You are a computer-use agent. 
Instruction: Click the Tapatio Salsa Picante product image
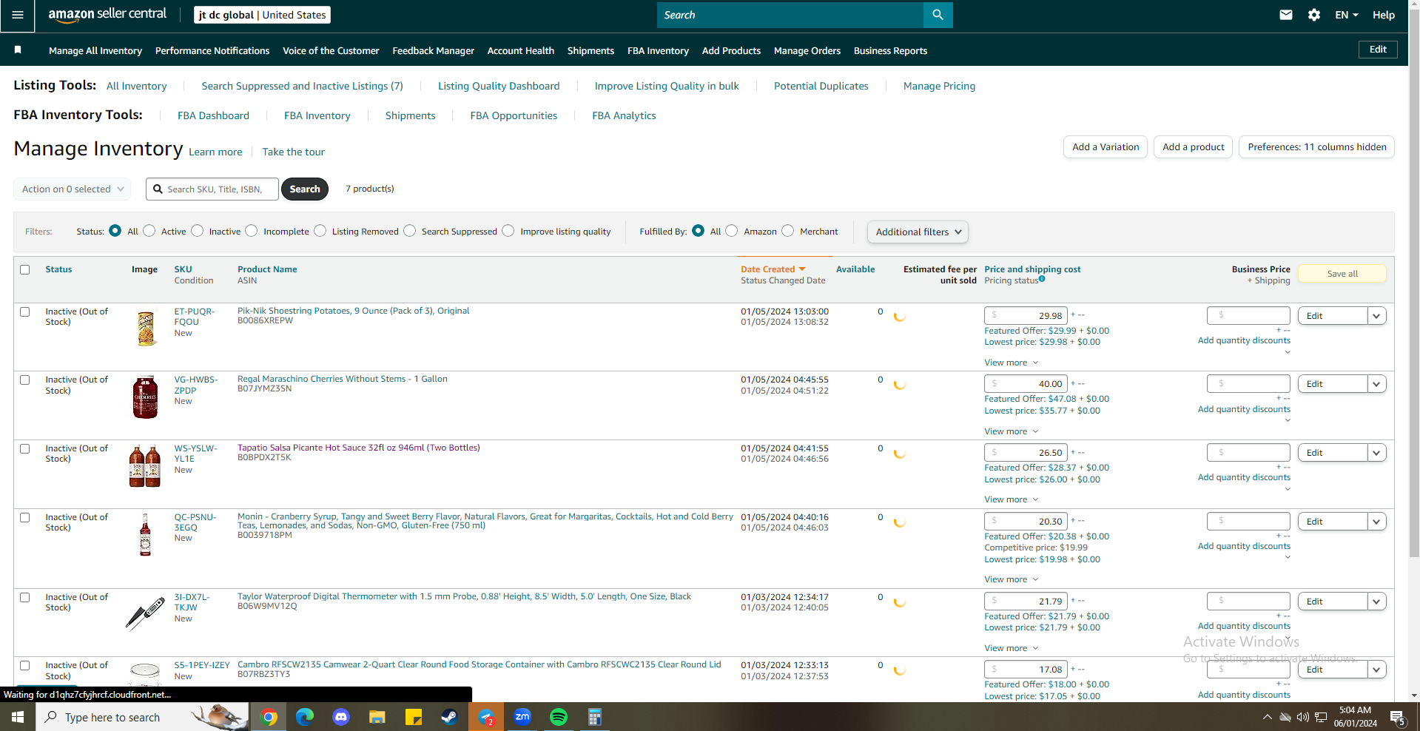click(x=145, y=466)
